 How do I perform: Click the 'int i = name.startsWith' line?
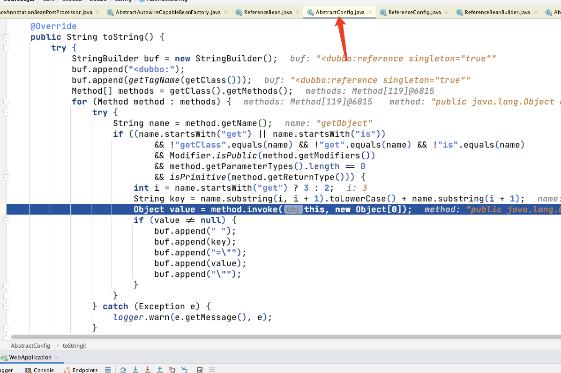point(233,188)
